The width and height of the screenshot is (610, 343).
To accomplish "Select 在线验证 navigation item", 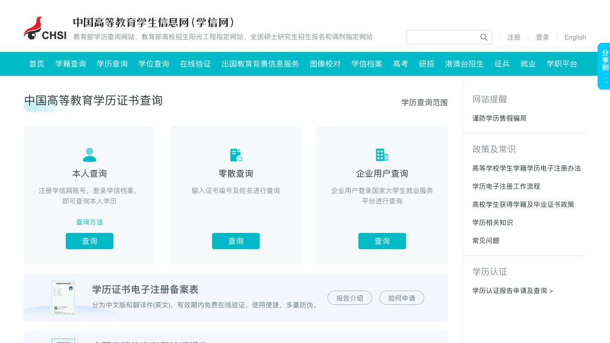I will (195, 64).
